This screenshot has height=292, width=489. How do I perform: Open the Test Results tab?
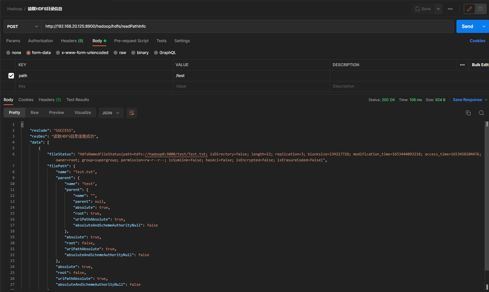pyautogui.click(x=78, y=100)
